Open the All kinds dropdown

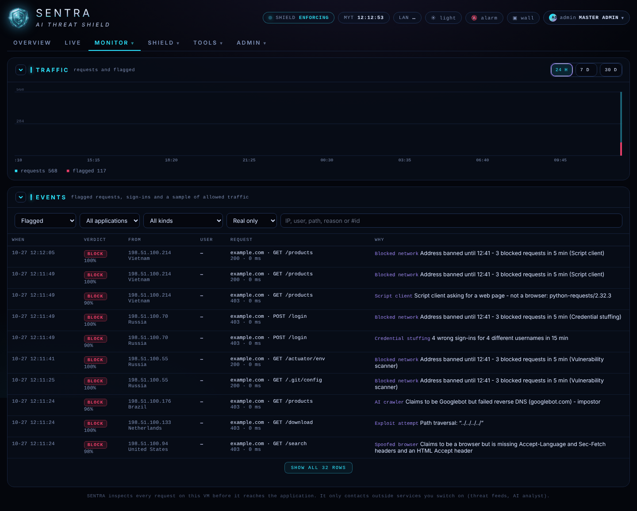click(183, 221)
